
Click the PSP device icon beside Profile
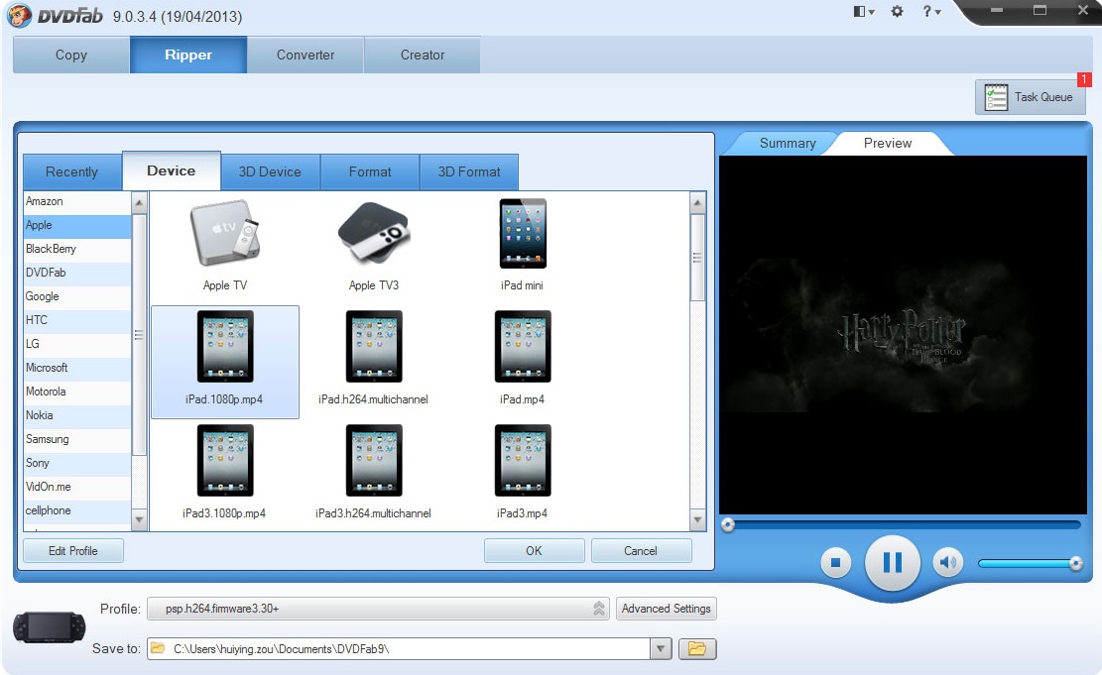point(48,625)
